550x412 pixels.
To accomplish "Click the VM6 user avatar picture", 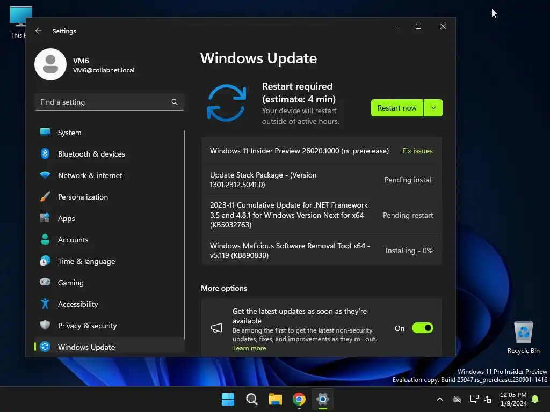I will click(x=50, y=64).
